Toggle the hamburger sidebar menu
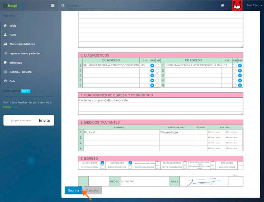This screenshot has width=264, height=202. 52,6
